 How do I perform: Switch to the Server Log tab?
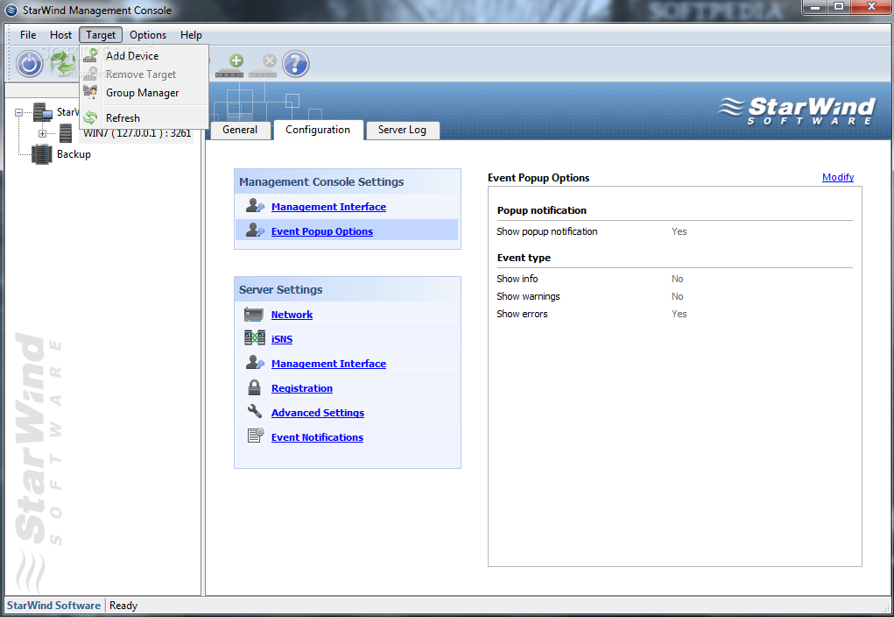402,130
